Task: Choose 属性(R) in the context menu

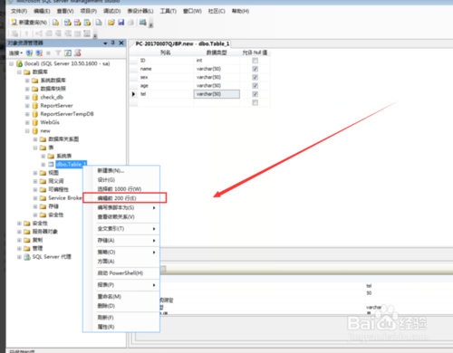Action: click(x=121, y=327)
